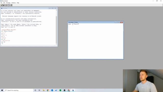Click the [1] "Hello World" output line

click(7, 31)
